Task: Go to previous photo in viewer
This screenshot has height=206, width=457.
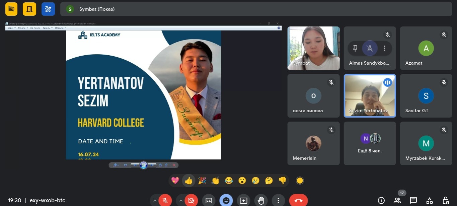Action: point(135,165)
